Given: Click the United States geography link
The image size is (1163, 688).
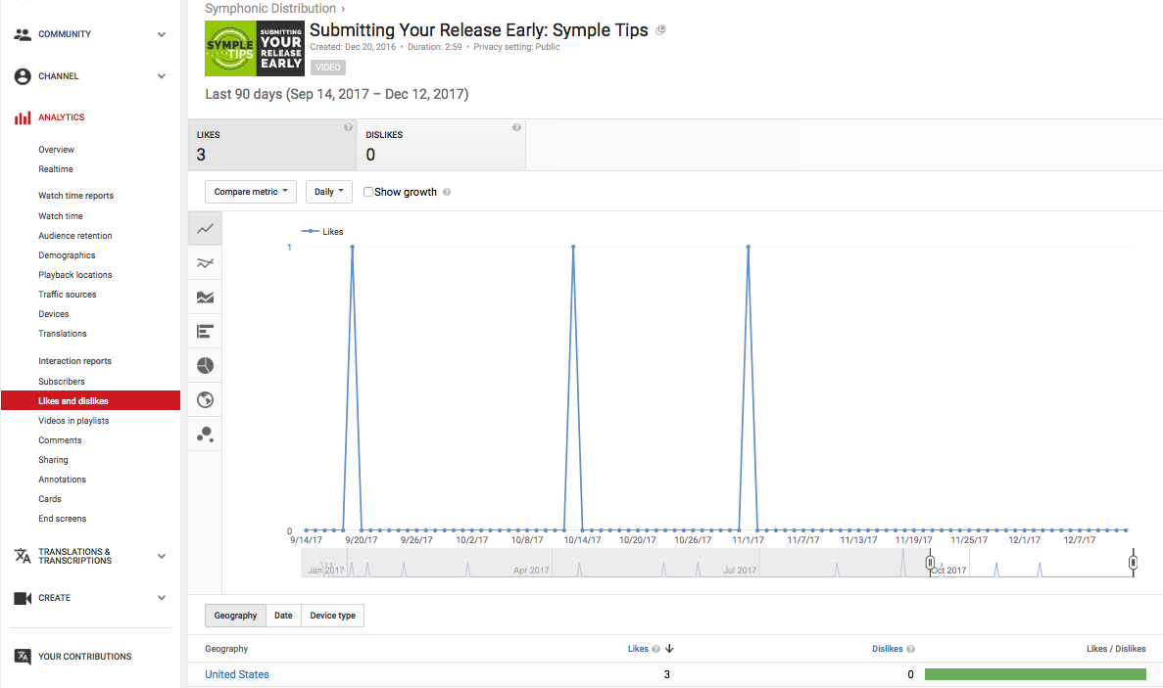Looking at the screenshot, I should [236, 674].
